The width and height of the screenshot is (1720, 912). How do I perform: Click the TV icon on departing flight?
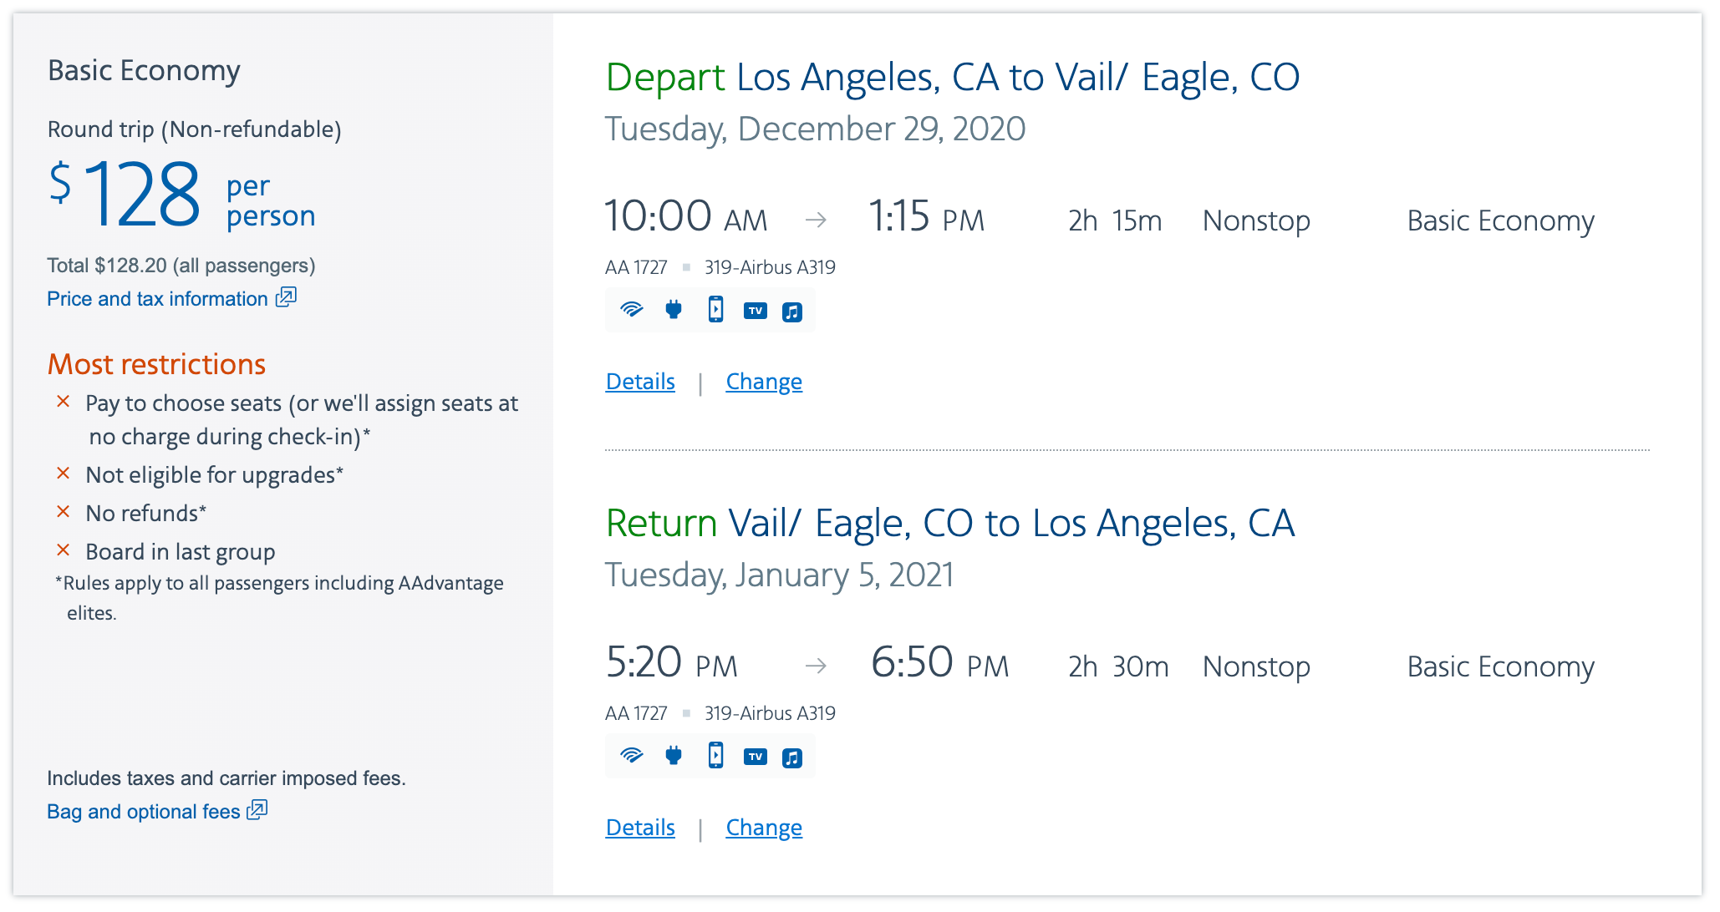pyautogui.click(x=756, y=311)
